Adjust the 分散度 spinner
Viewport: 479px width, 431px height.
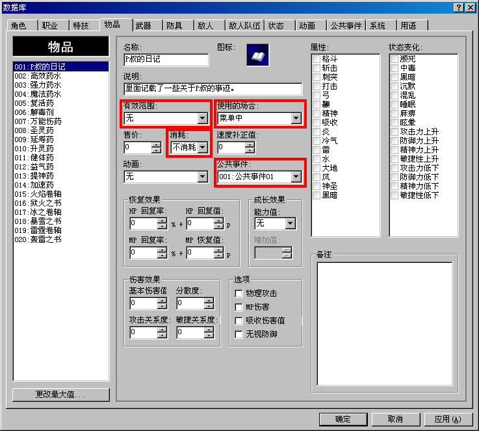[209, 303]
